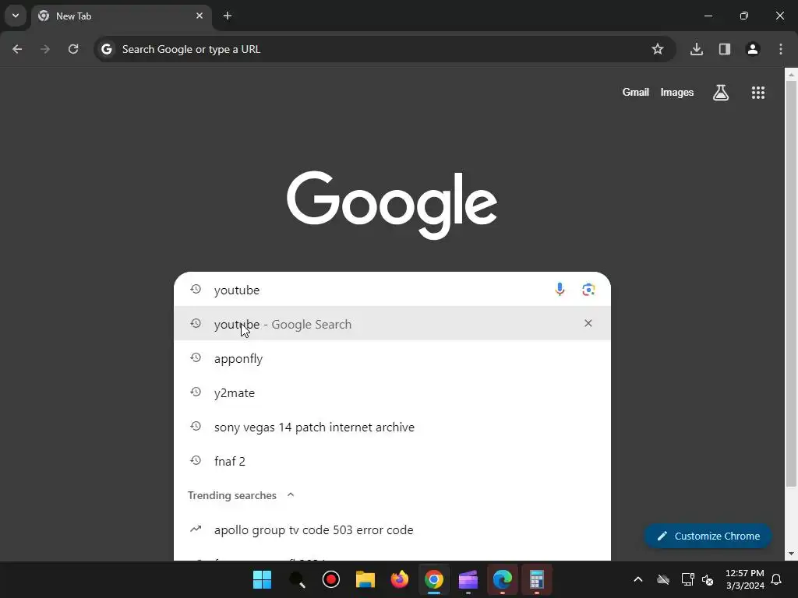Open the purple clapperboard app on taskbar

click(x=468, y=579)
